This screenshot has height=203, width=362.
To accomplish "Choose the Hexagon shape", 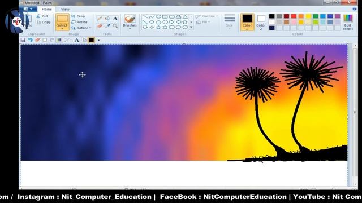I will point(165,22).
